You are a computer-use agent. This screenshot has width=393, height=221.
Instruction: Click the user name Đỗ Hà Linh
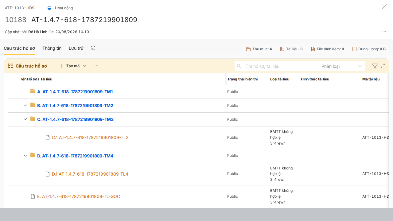pos(38,32)
